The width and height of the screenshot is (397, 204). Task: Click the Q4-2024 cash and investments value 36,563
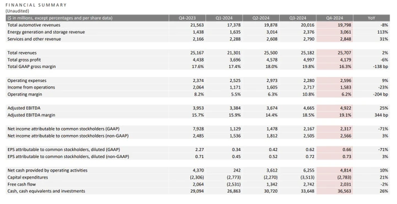[x=344, y=191]
